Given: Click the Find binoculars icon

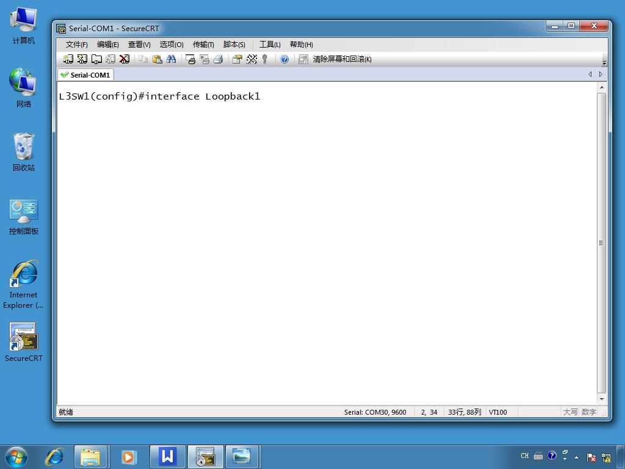Looking at the screenshot, I should (x=172, y=59).
